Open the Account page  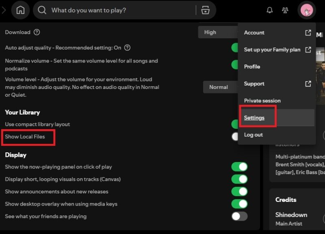point(255,32)
